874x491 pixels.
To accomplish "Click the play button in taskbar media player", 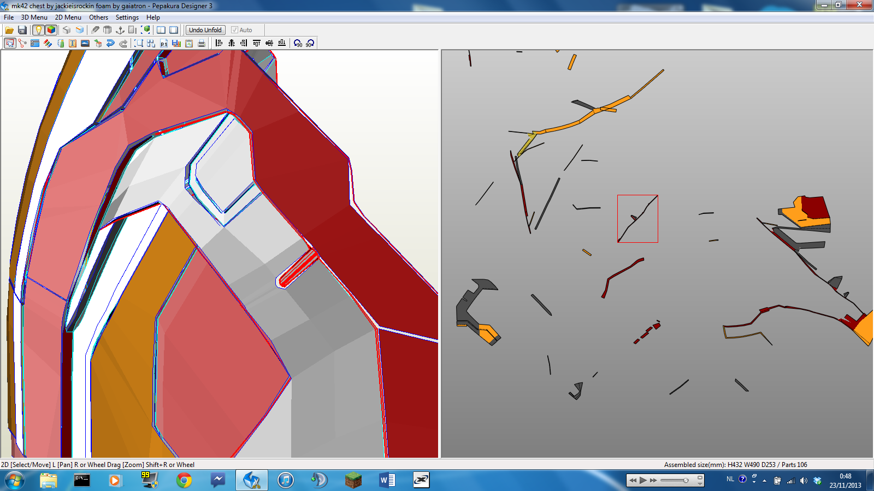I will (x=643, y=480).
